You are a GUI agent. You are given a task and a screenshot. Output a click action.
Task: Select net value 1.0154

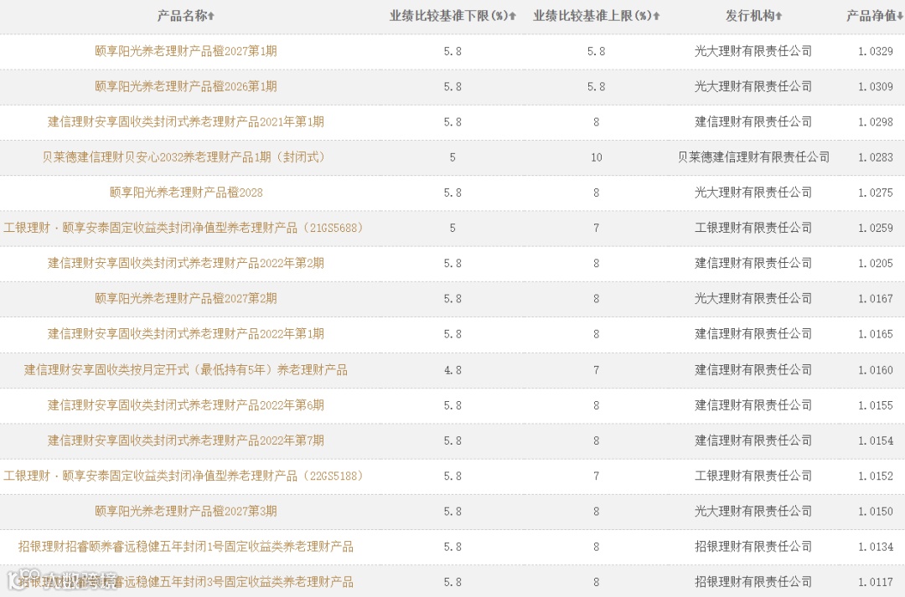point(876,440)
